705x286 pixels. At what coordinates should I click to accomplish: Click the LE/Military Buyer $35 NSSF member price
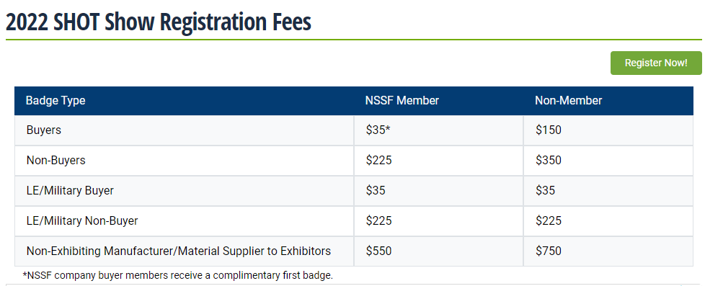tap(376, 191)
